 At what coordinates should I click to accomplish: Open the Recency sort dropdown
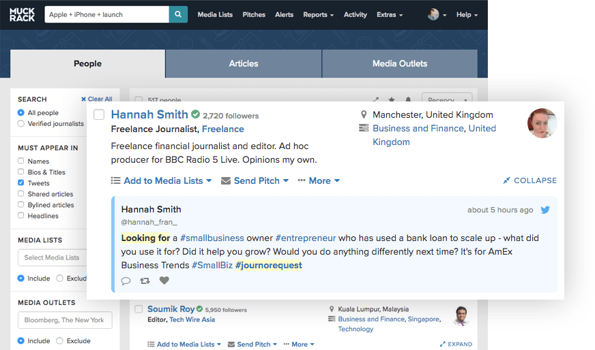[447, 99]
